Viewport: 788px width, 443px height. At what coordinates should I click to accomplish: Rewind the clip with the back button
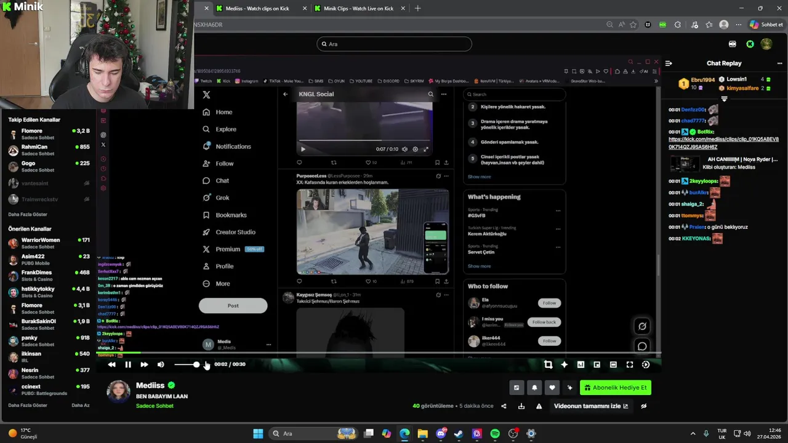coord(111,364)
